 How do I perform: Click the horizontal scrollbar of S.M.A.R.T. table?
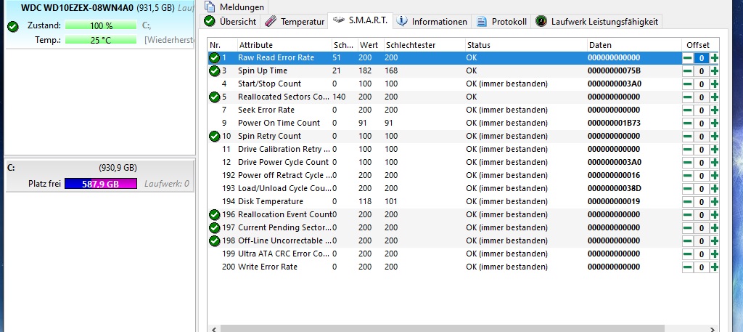pyautogui.click(x=443, y=328)
